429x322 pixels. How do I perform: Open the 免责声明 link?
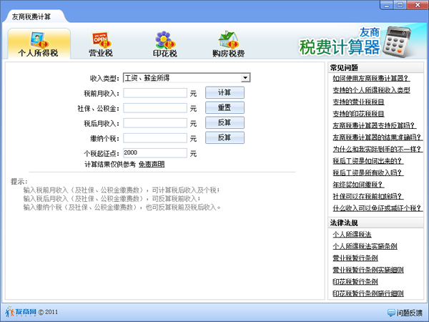(152, 165)
